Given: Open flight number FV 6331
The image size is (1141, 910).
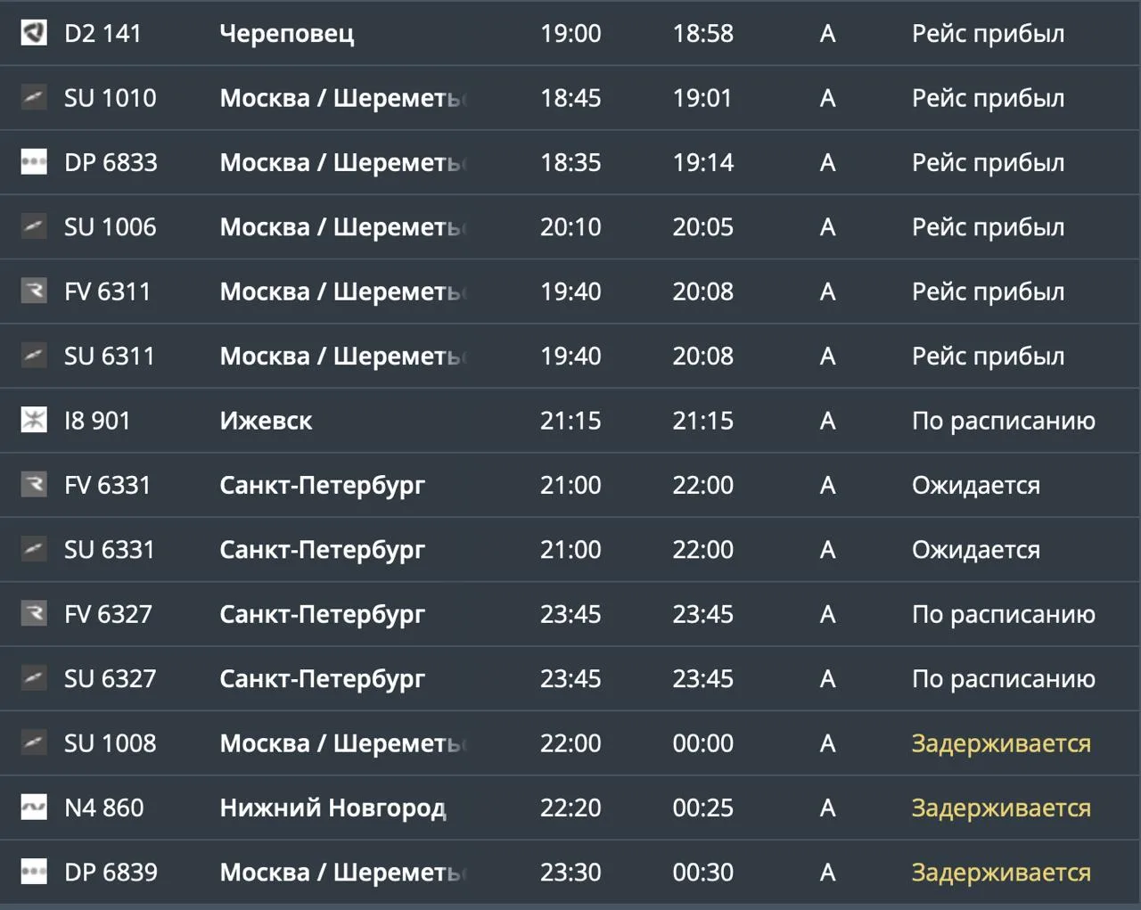Looking at the screenshot, I should [x=108, y=485].
